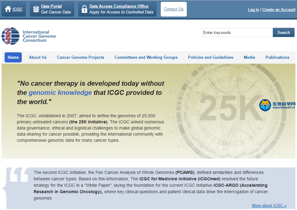Open the Data Portal link
Image resolution: width=297 pixels, height=210 pixels.
click(x=51, y=6)
